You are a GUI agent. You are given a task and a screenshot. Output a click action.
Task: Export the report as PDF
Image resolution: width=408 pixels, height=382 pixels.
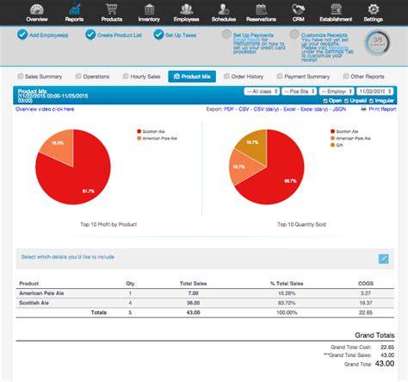(229, 110)
